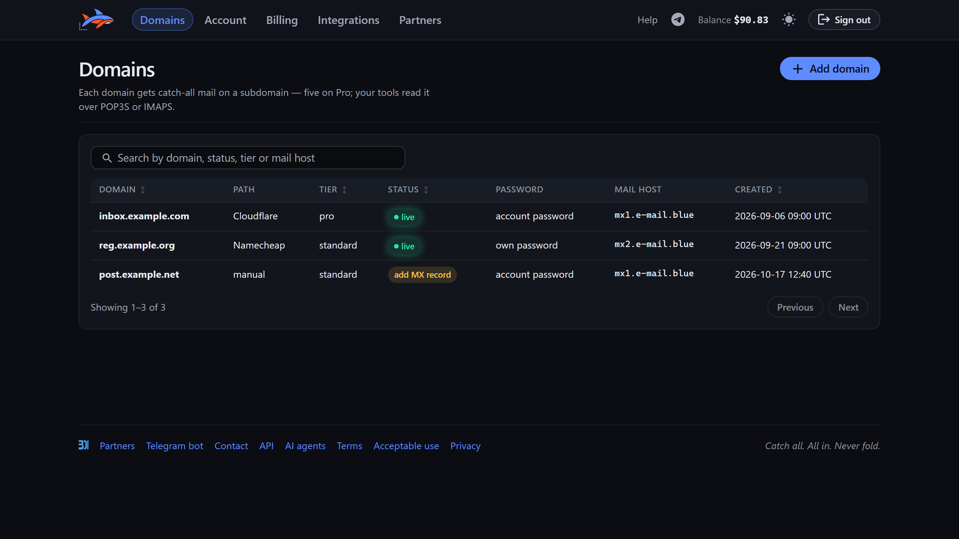Sort by Tier column arrows
This screenshot has width=959, height=539.
pos(344,190)
